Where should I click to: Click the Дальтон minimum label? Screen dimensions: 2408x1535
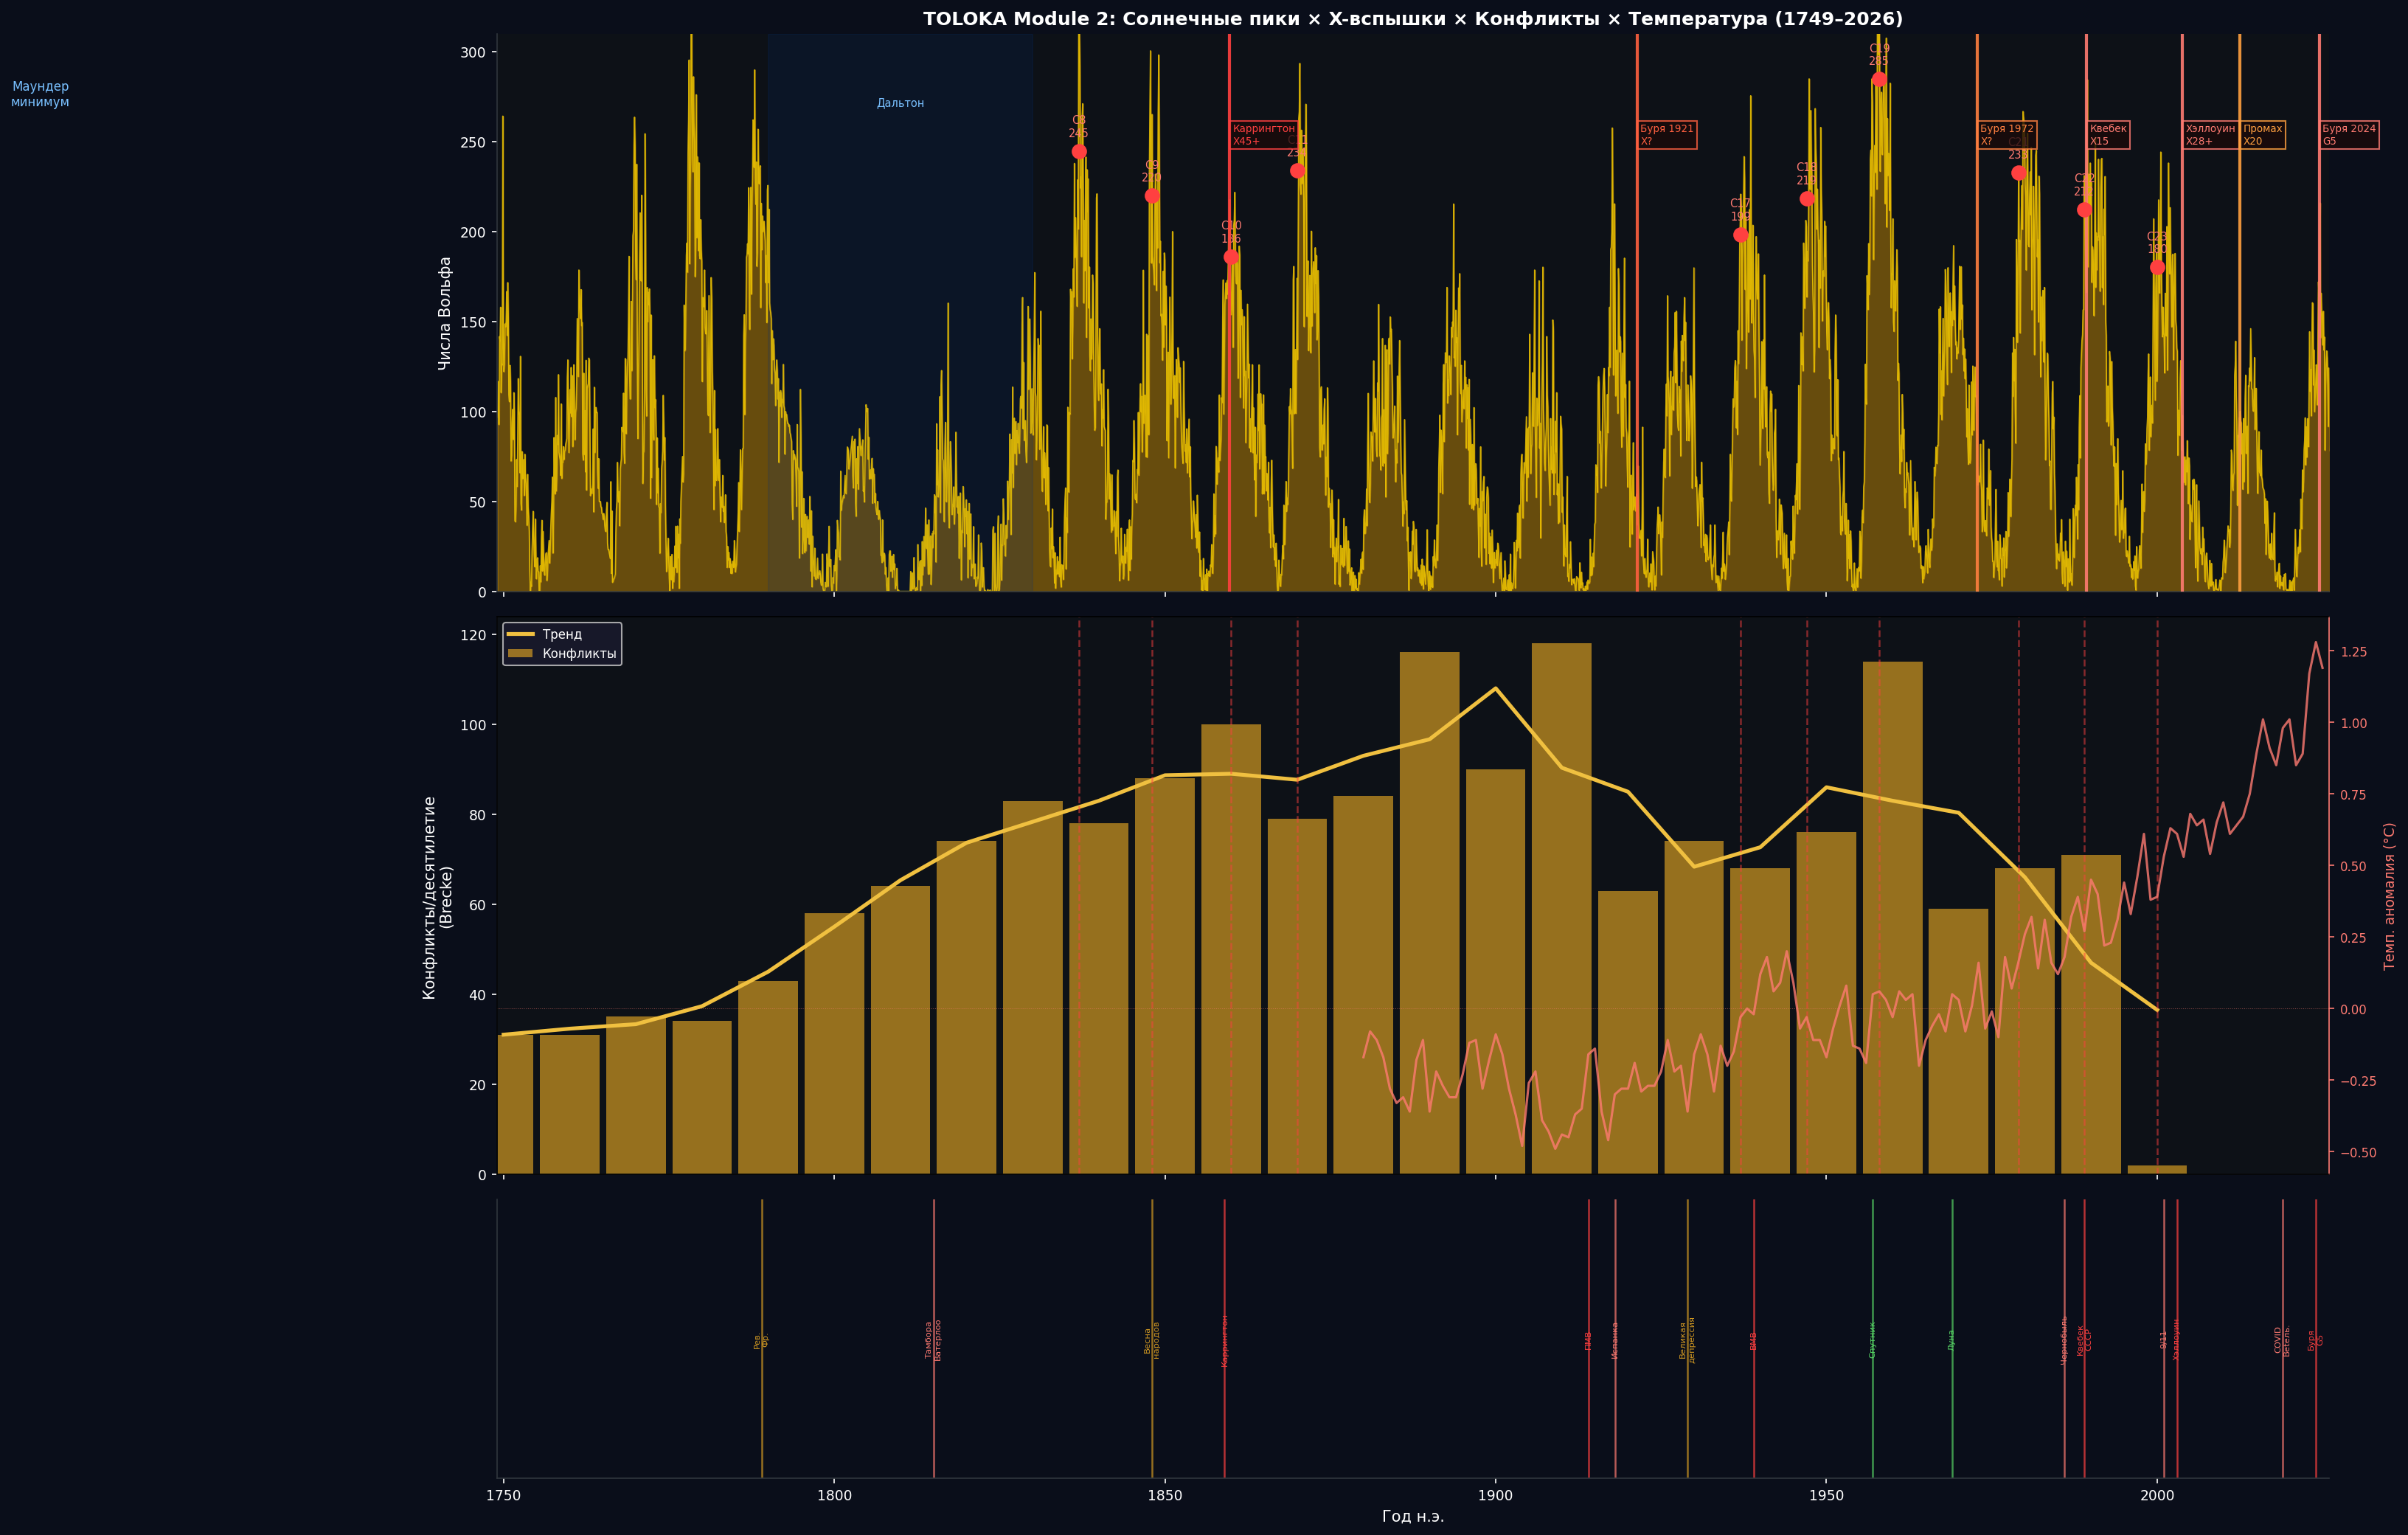point(900,103)
